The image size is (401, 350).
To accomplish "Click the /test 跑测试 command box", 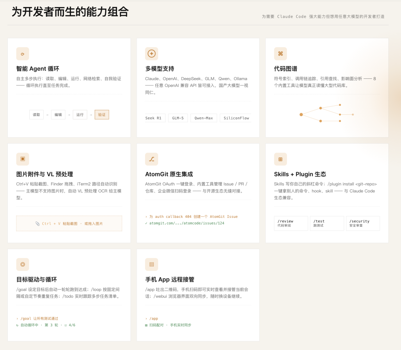I will (x=327, y=223).
